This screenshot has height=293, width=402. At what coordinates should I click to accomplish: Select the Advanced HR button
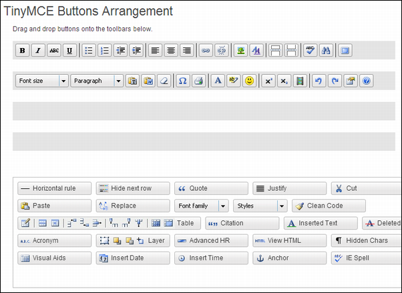point(211,241)
